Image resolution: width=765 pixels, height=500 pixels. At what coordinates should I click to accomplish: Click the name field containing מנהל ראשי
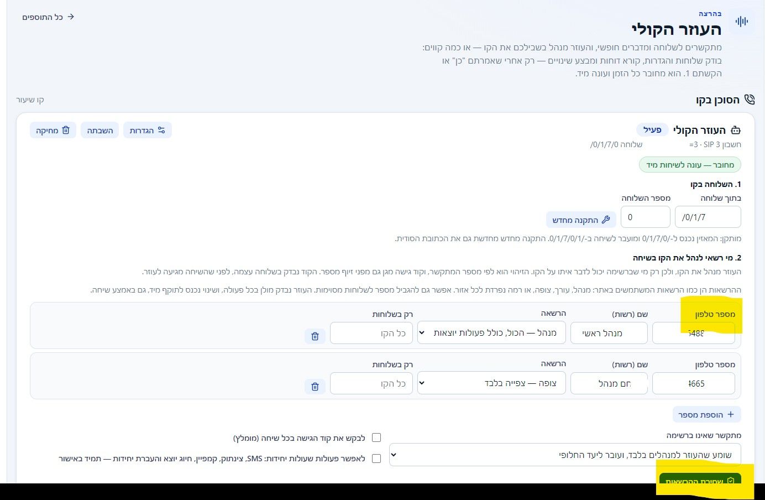click(609, 333)
